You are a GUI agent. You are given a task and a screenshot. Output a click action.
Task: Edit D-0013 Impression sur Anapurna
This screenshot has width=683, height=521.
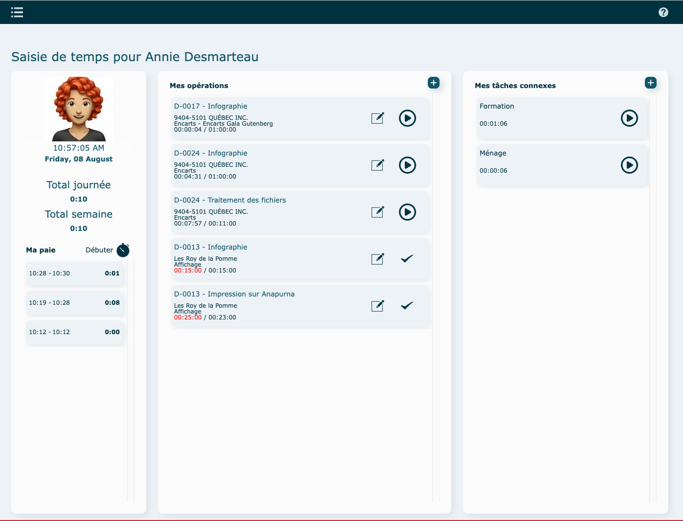coord(377,306)
